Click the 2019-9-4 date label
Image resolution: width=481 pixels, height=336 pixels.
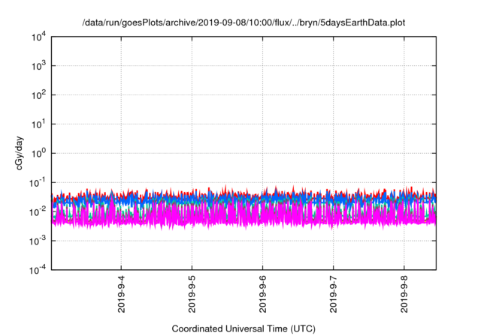point(122,294)
